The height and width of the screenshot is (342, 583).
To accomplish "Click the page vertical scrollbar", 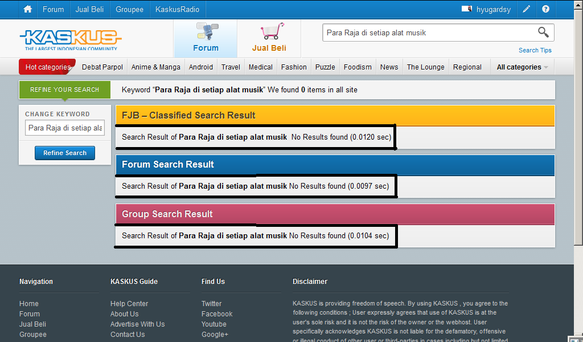I will click(578, 127).
